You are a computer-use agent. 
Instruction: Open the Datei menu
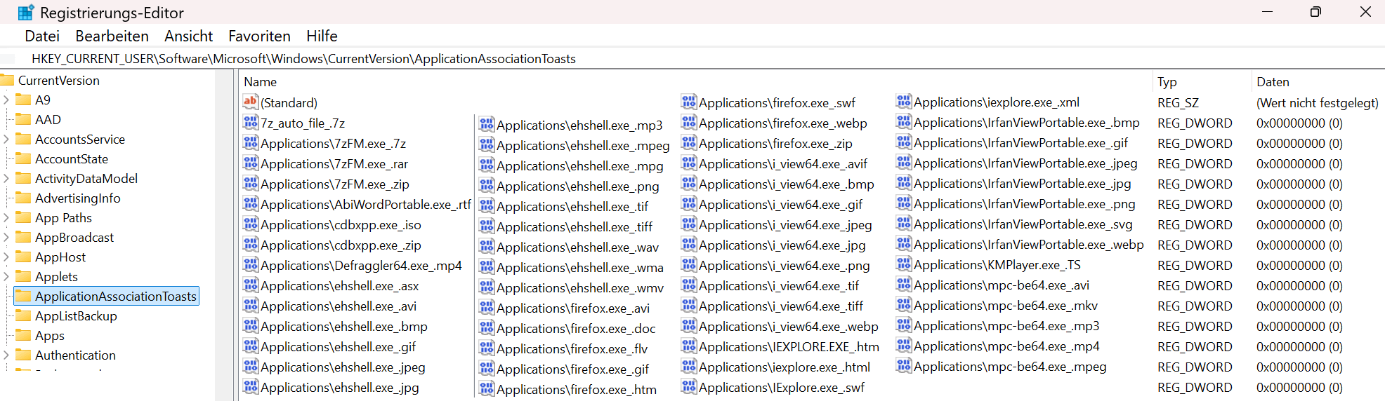point(42,36)
